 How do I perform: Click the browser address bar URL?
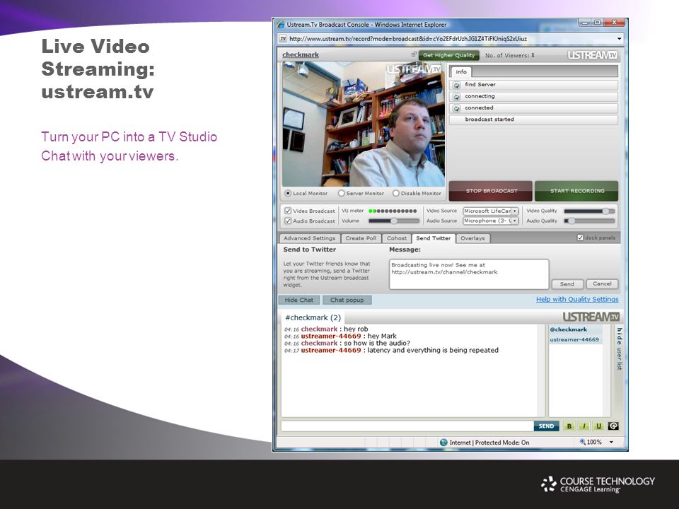(408, 38)
